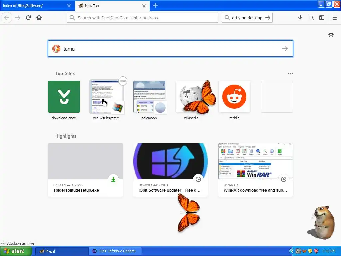
Task: Switch to Mypal taskbar button
Action: [62, 251]
